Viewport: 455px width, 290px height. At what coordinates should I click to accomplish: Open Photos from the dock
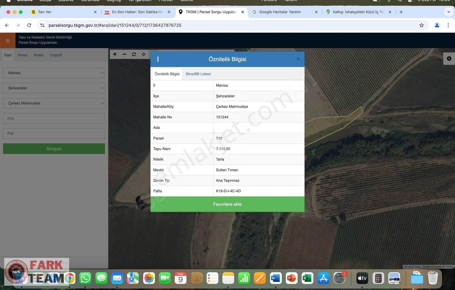(x=149, y=278)
